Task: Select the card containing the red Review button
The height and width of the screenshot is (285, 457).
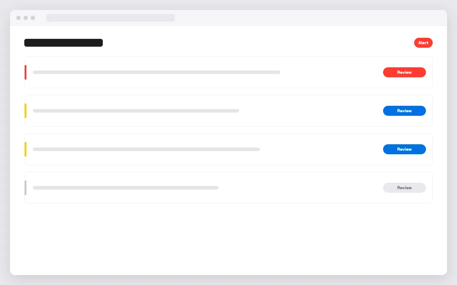Action: click(228, 72)
